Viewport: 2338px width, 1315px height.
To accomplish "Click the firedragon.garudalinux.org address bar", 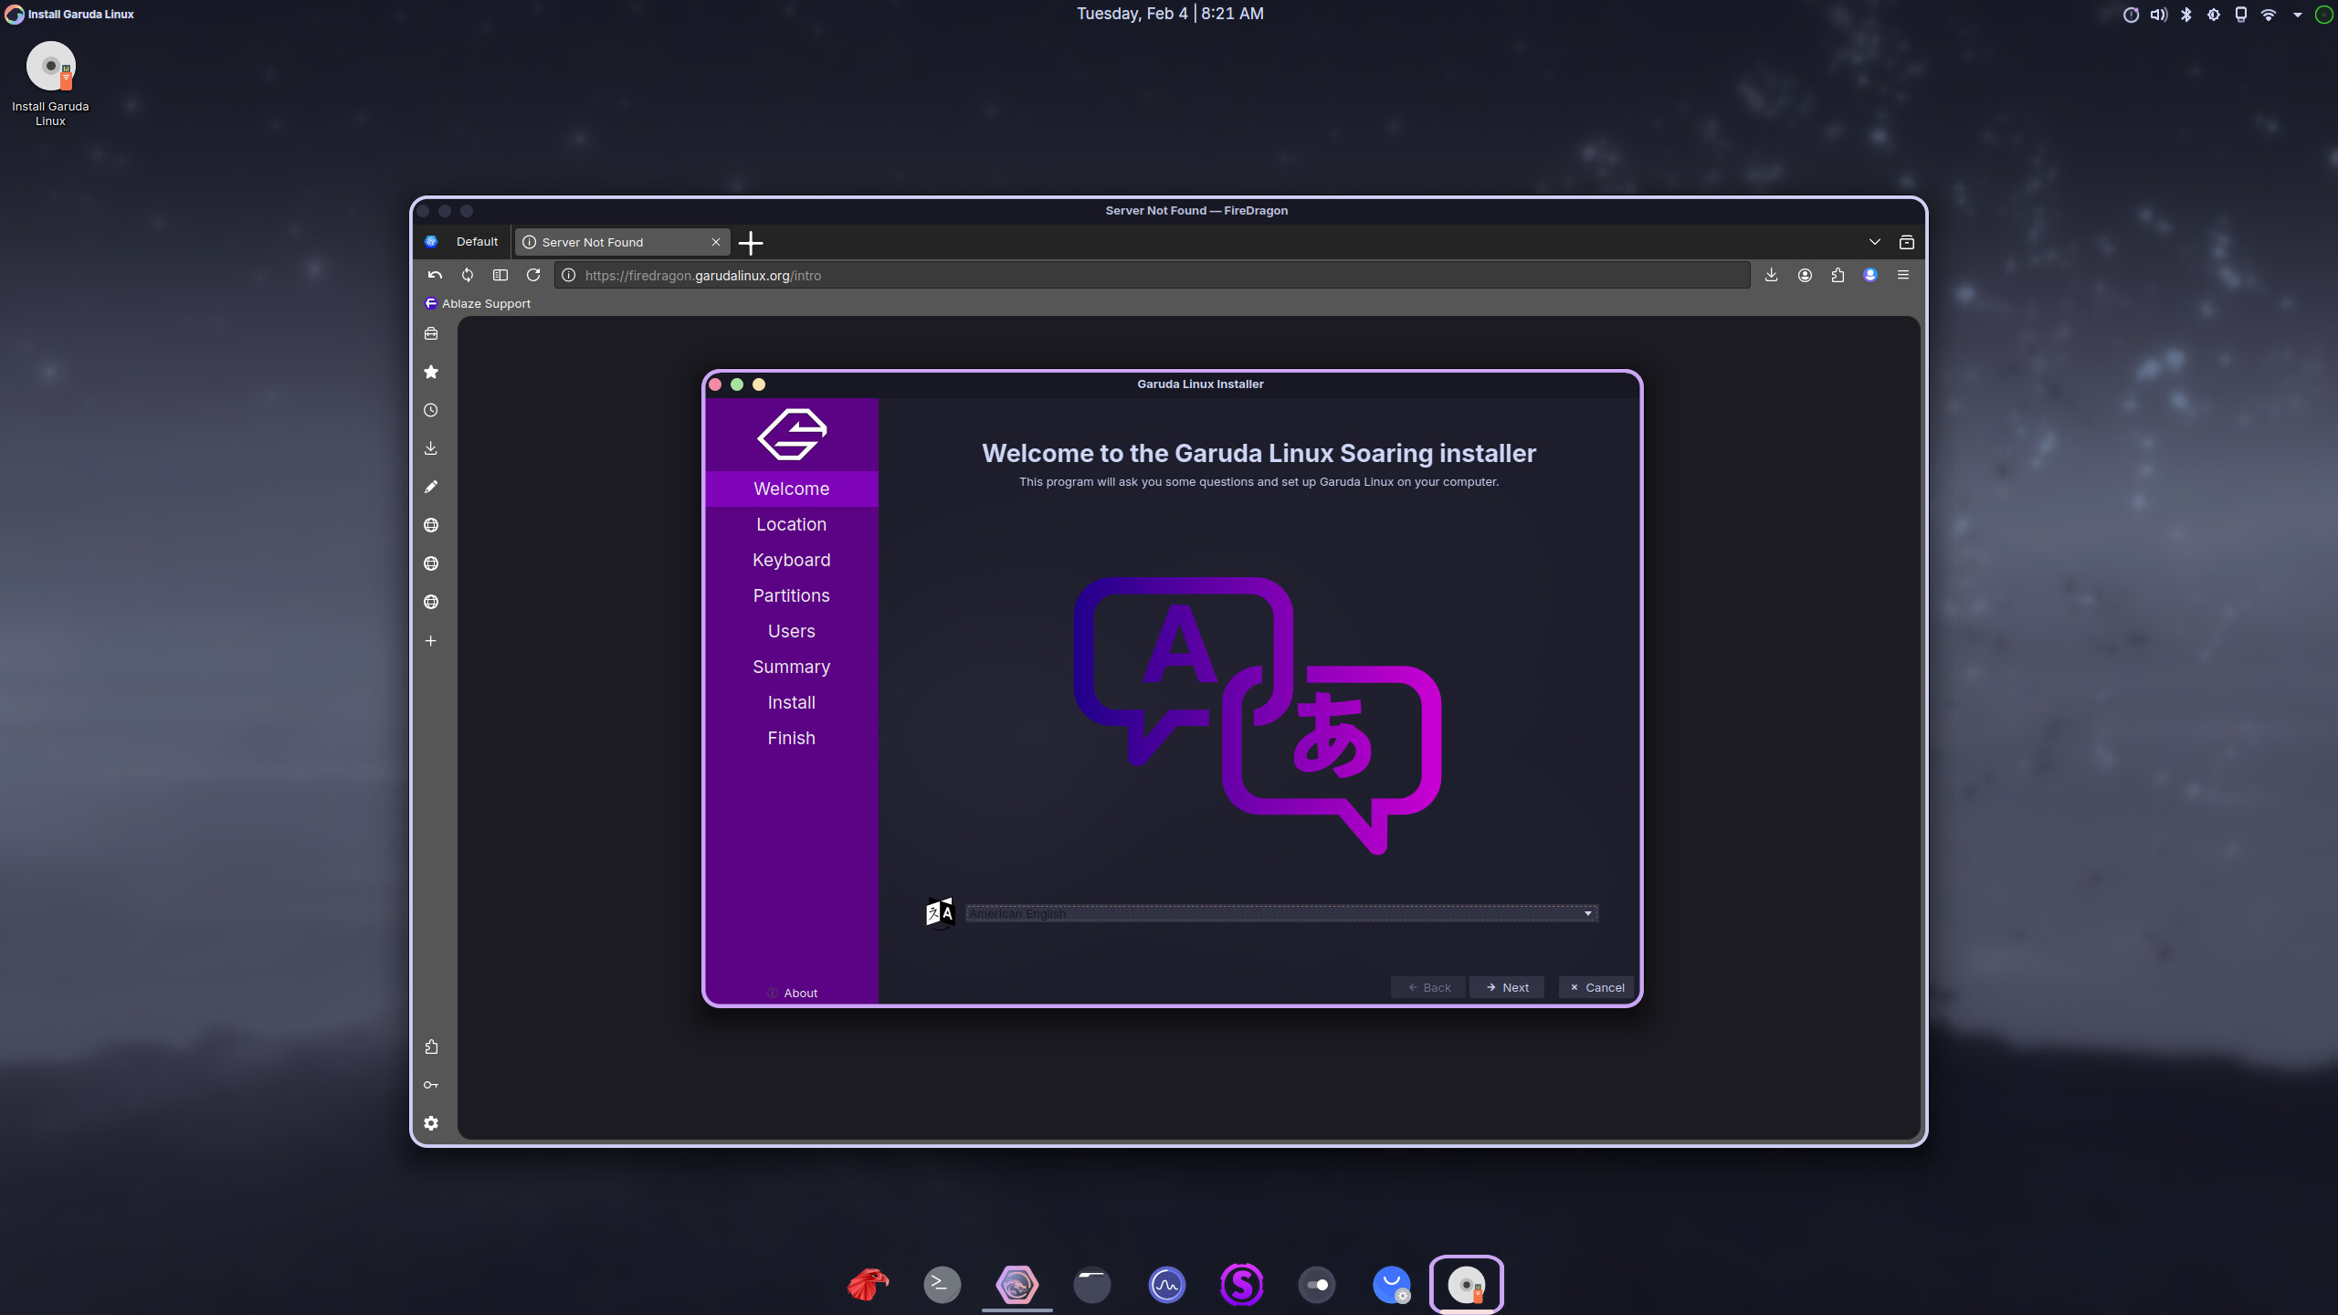I will 1153,275.
